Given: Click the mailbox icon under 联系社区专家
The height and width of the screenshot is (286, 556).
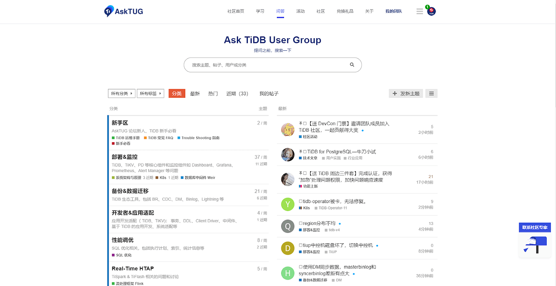Looking at the screenshot, I should (535, 245).
